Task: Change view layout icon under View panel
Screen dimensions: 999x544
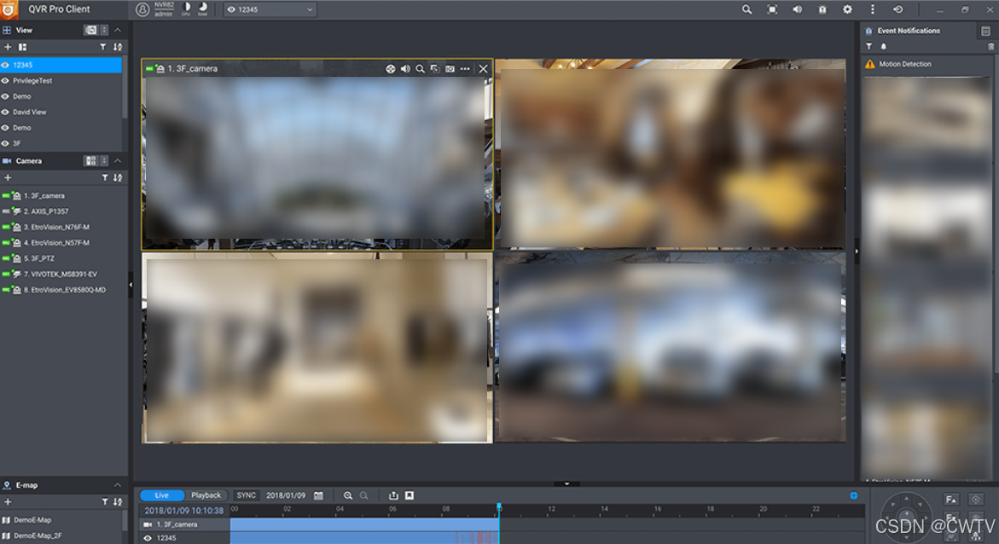Action: (x=22, y=47)
